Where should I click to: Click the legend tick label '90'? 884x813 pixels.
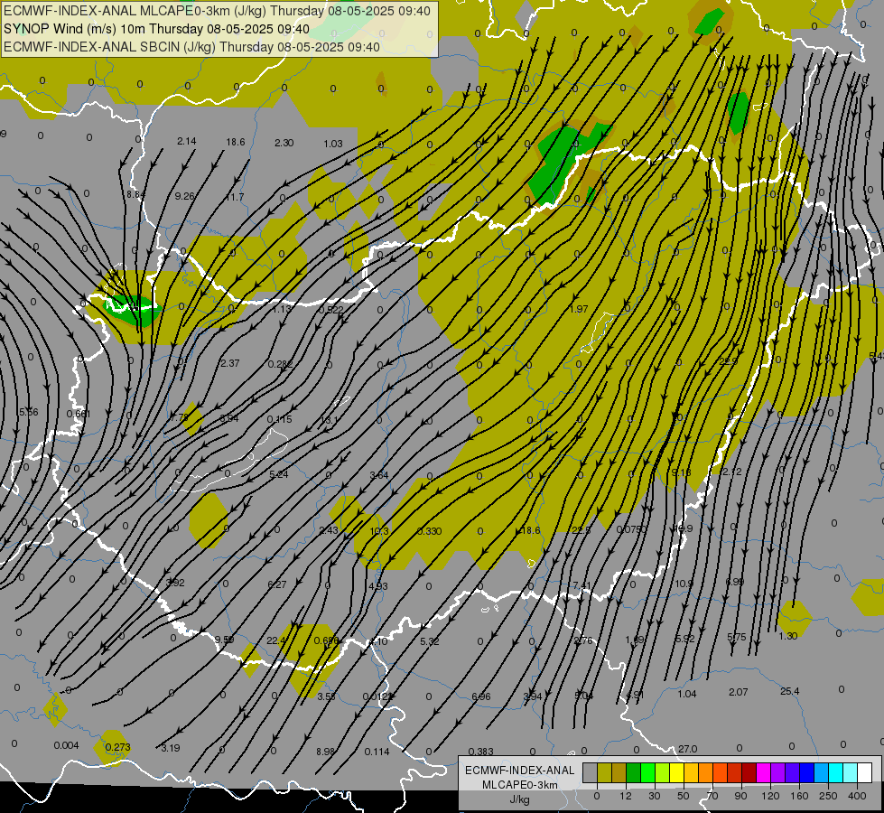click(740, 796)
